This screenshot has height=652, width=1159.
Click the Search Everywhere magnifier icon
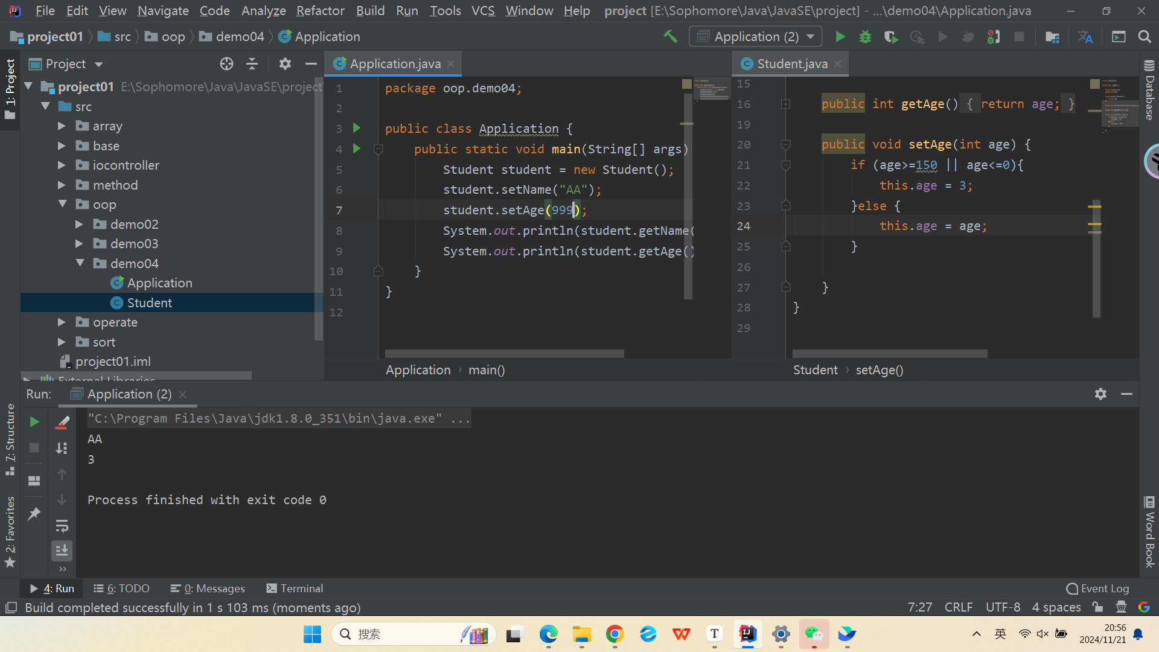(1144, 37)
